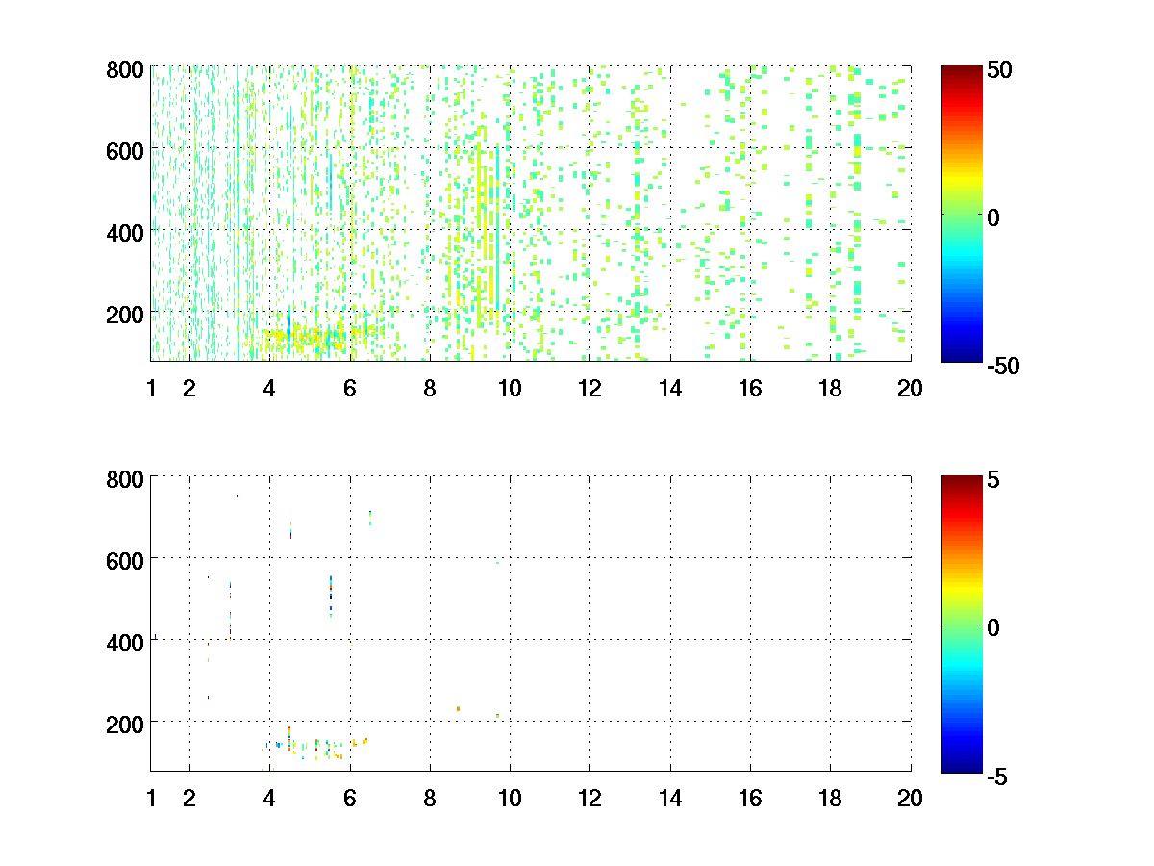Click x-axis tick "14" under lower plot
Viewport: 1154px width, 866px height.
pos(669,798)
